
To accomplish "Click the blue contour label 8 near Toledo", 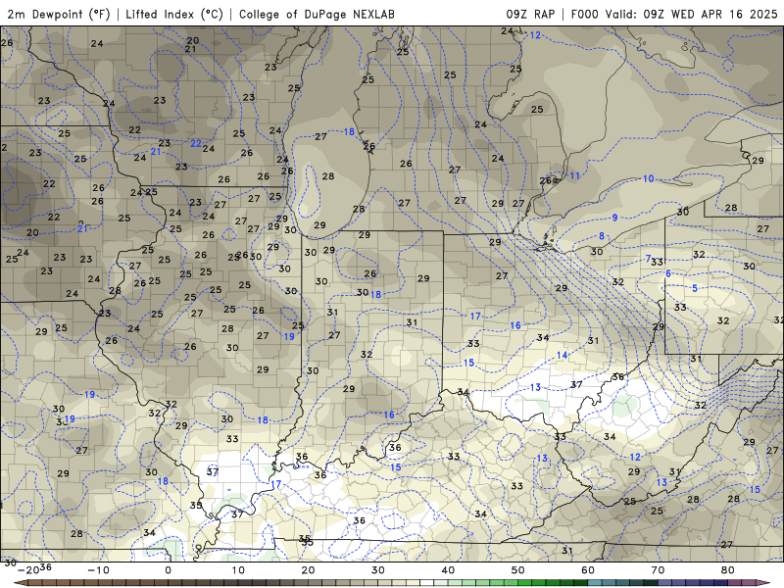I will tap(602, 236).
